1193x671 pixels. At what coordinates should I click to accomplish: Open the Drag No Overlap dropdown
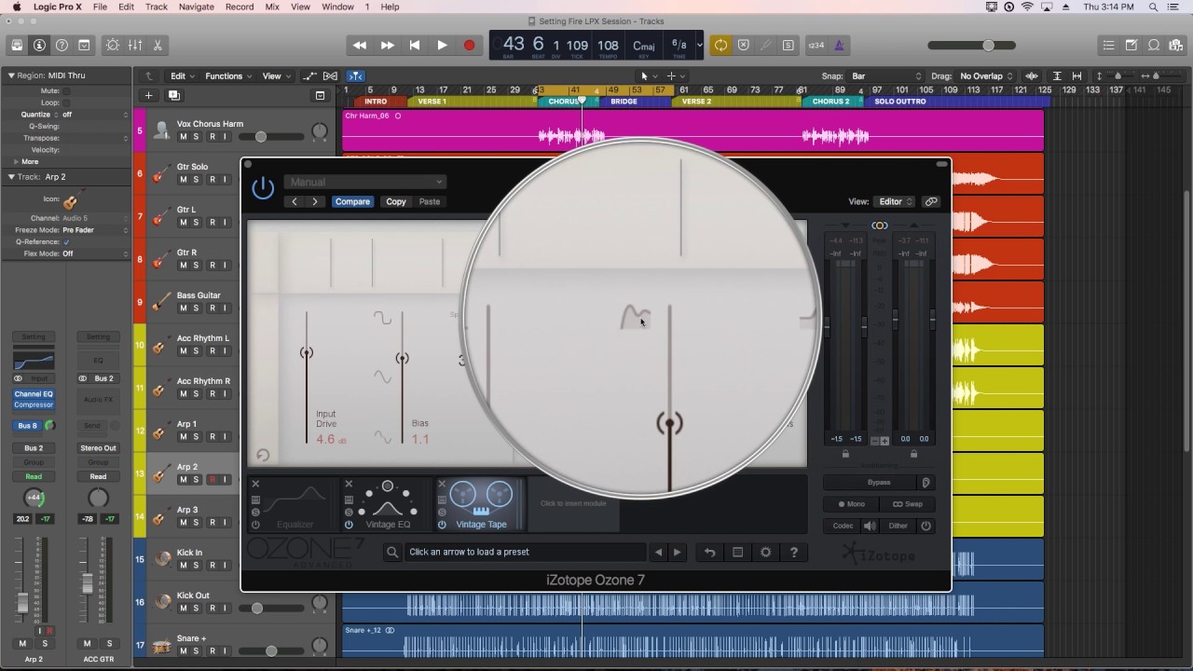point(986,76)
